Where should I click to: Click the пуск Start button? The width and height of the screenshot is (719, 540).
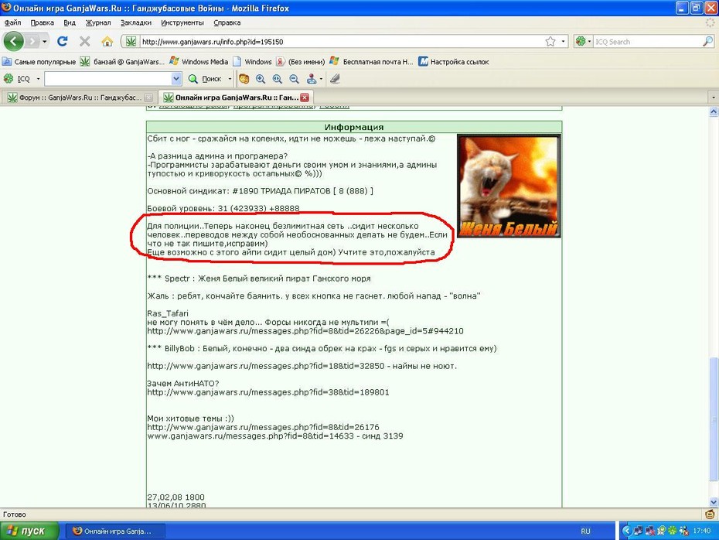(29, 531)
